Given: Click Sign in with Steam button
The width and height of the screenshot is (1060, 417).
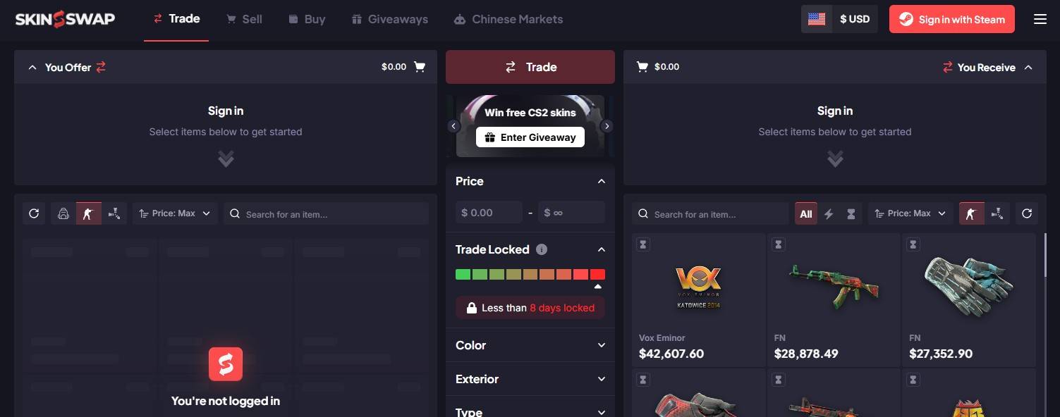Looking at the screenshot, I should (x=952, y=19).
